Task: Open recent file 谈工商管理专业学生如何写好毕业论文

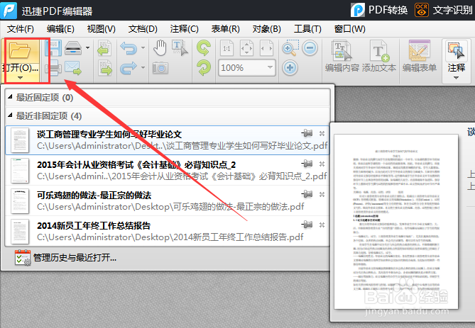Action: click(x=168, y=140)
